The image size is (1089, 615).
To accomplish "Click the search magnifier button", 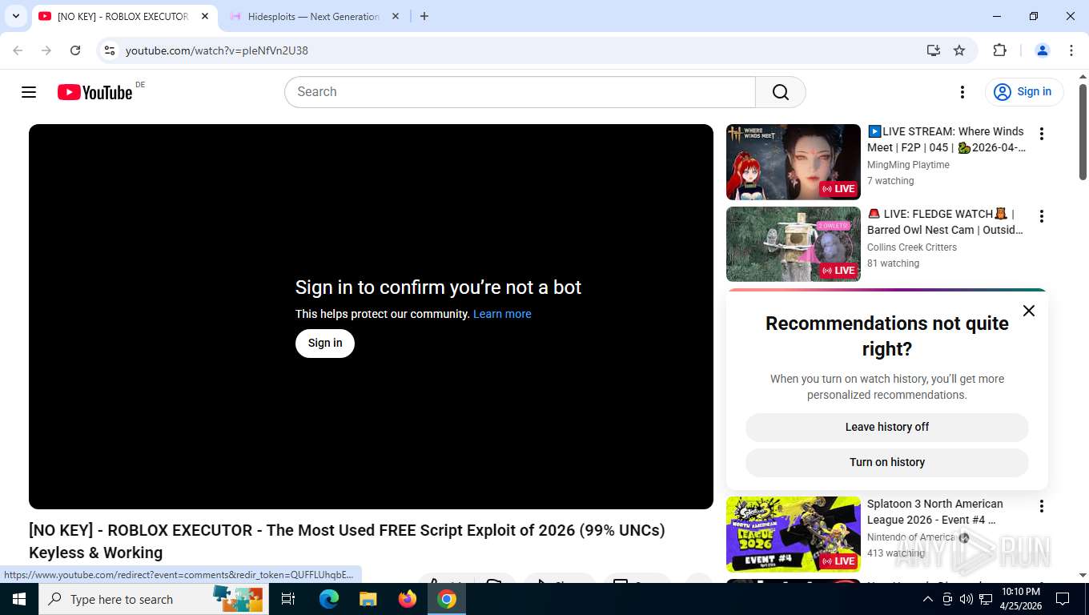I will (x=781, y=92).
